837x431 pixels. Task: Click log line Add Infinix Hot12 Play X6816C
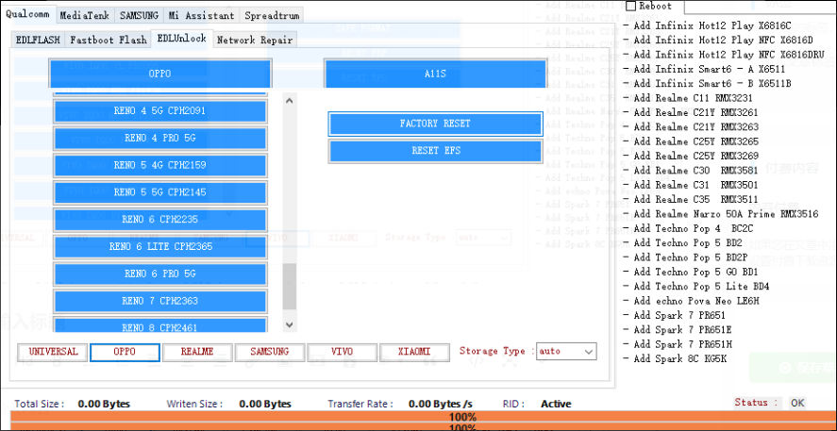pyautogui.click(x=707, y=25)
